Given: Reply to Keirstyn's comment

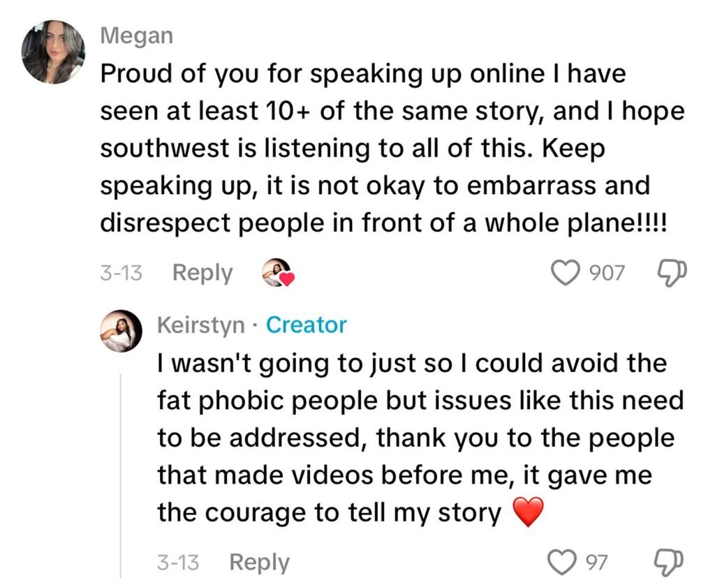Looking at the screenshot, I should coord(259,561).
